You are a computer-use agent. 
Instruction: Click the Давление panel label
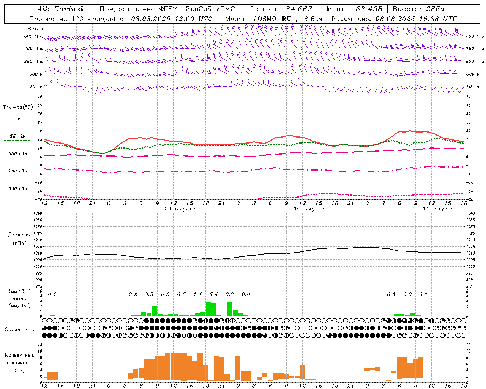(x=20, y=235)
